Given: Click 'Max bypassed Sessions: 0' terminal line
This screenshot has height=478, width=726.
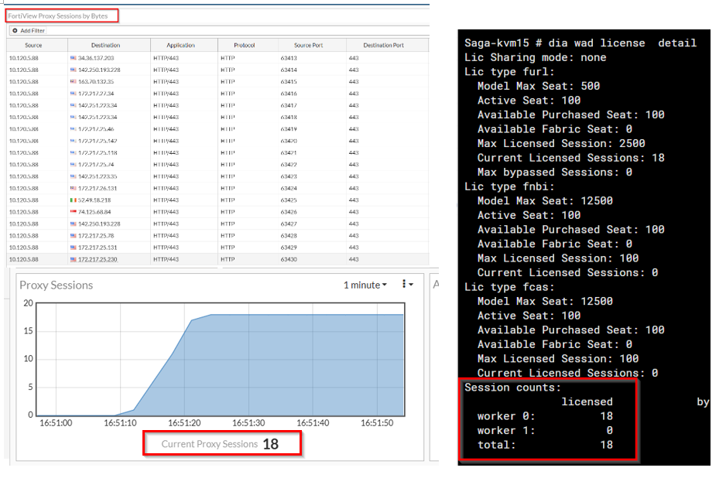Looking at the screenshot, I should 555,172.
